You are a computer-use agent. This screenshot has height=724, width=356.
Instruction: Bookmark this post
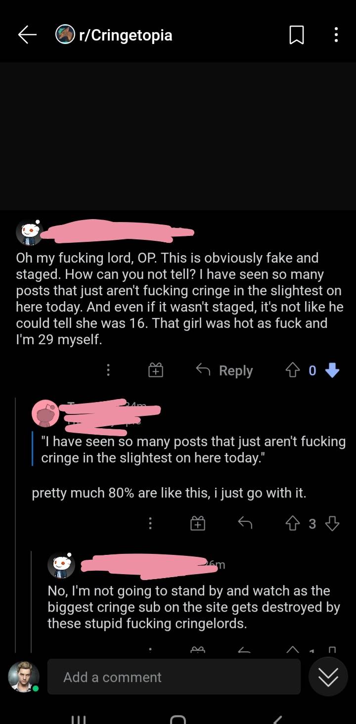point(296,35)
